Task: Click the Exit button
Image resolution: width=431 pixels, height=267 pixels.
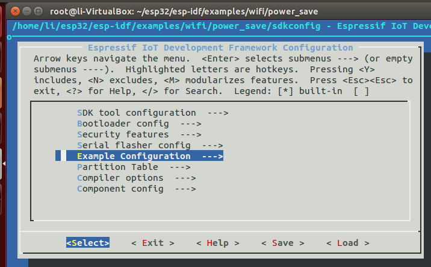Action: tap(153, 243)
